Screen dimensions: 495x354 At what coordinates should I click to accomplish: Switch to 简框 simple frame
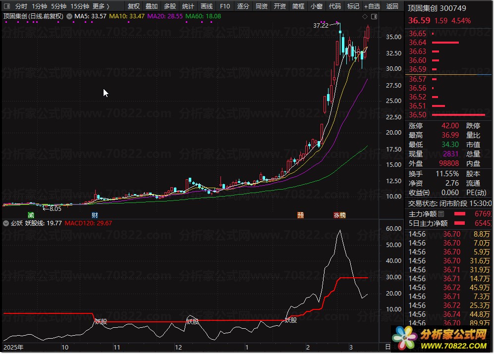(298, 6)
